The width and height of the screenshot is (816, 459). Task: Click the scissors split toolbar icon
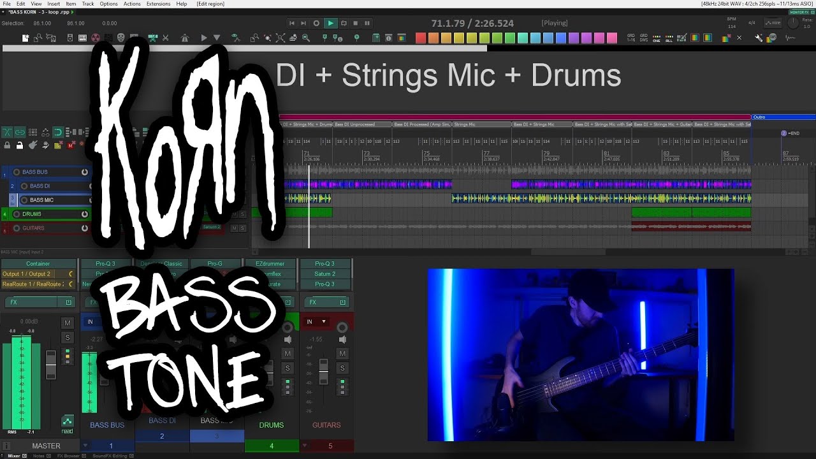[x=166, y=38]
